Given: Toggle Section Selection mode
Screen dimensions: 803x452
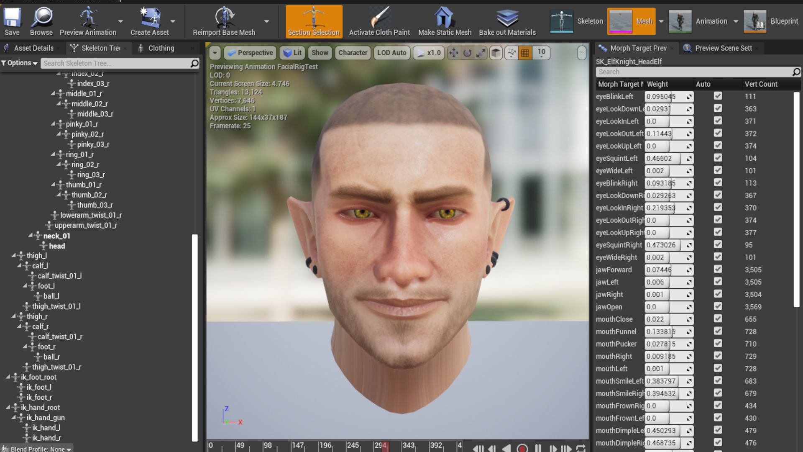Looking at the screenshot, I should coord(314,21).
